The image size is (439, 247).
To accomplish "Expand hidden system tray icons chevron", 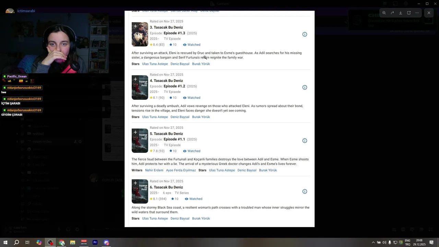I will [373, 243].
